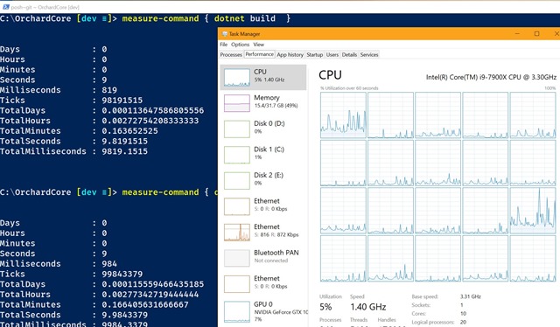Select the Memory usage thumbnail

point(237,103)
